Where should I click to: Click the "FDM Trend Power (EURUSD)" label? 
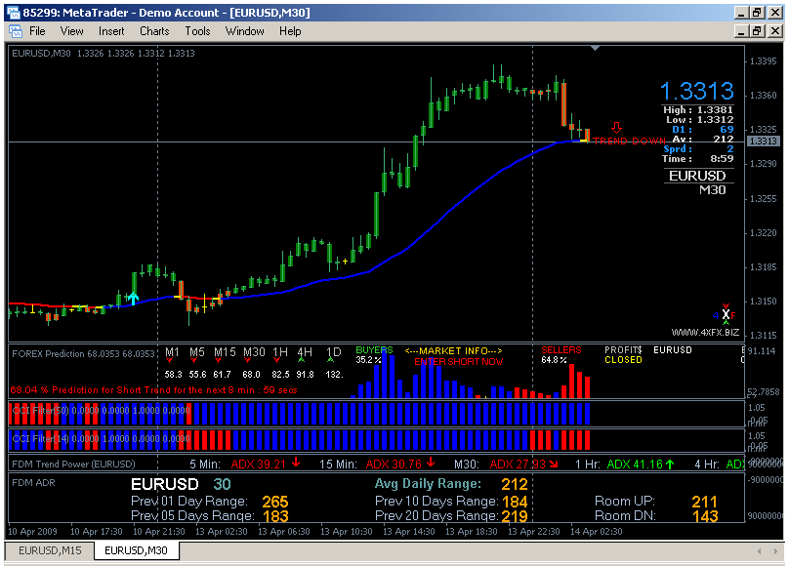click(x=73, y=464)
